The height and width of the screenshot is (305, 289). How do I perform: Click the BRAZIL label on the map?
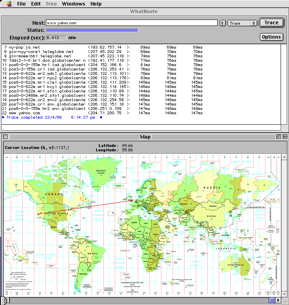tap(93, 254)
